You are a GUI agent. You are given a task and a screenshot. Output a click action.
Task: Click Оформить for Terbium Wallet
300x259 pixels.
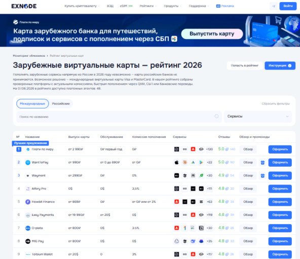click(x=280, y=254)
